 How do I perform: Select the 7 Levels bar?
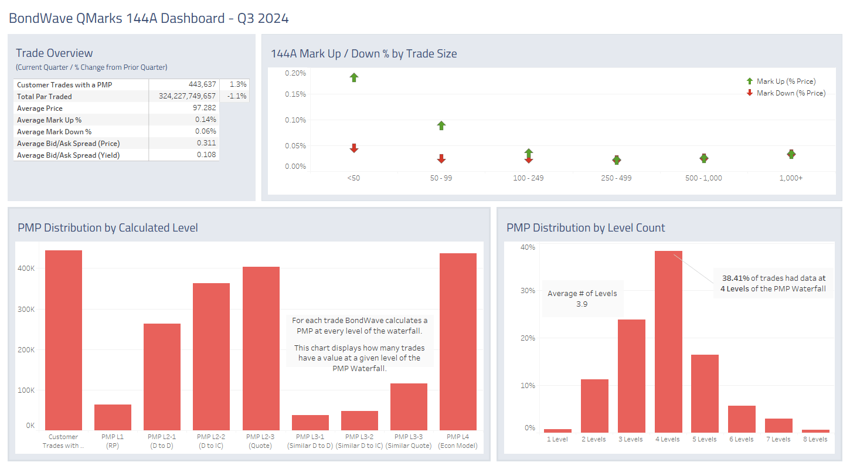click(x=778, y=426)
